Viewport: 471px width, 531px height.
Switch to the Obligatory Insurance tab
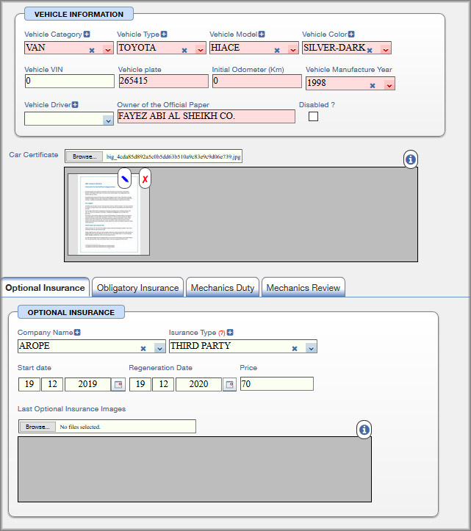pos(137,288)
